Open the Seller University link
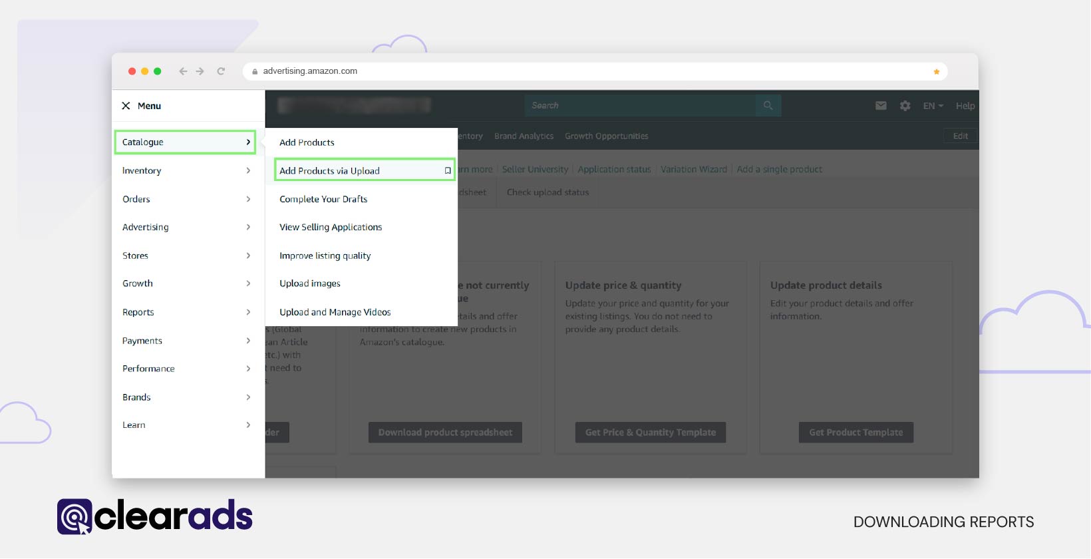The image size is (1091, 559). point(535,170)
